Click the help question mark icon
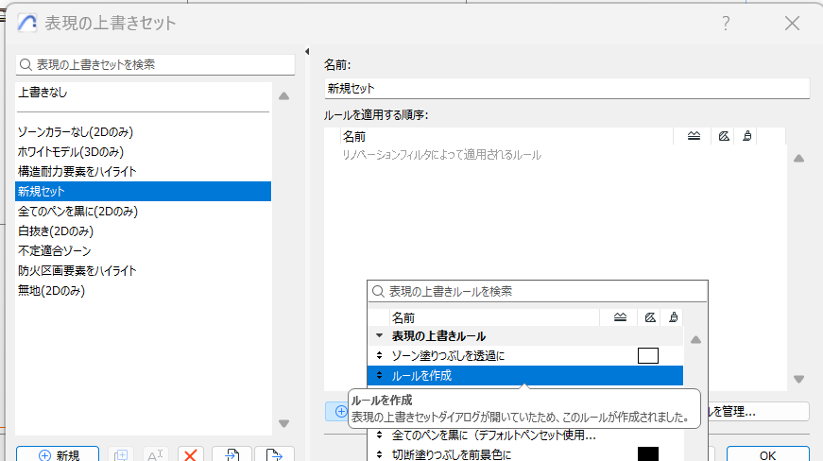Viewport: 823px width, 461px height. (x=726, y=23)
